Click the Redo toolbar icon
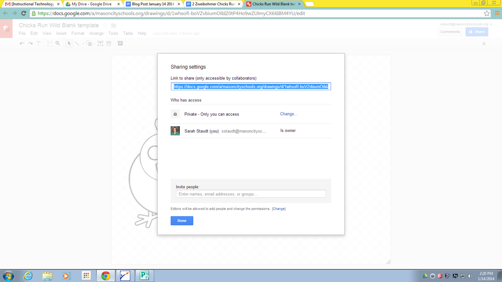The image size is (502, 282). [x=30, y=44]
